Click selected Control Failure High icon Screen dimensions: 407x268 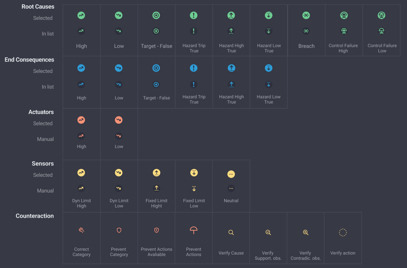pyautogui.click(x=344, y=15)
